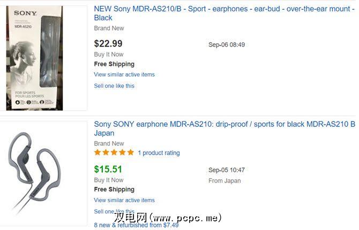359x230 pixels.
Task: Click View similar active items under $15.51 listing
Action: point(124,200)
